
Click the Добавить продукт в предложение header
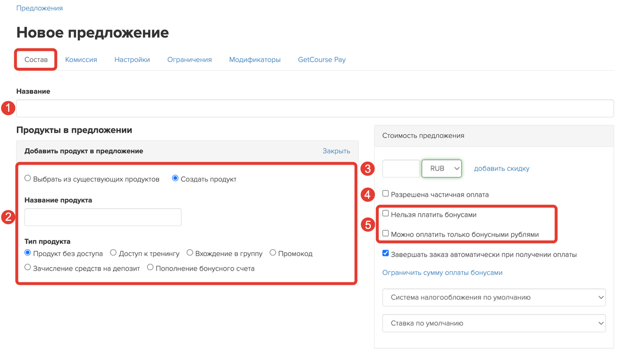pos(84,151)
